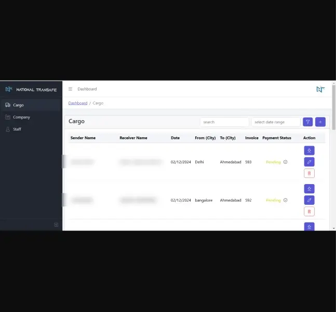Screen dimensions: 336x312
Task: Download the third row's cargo record
Action: point(309,227)
